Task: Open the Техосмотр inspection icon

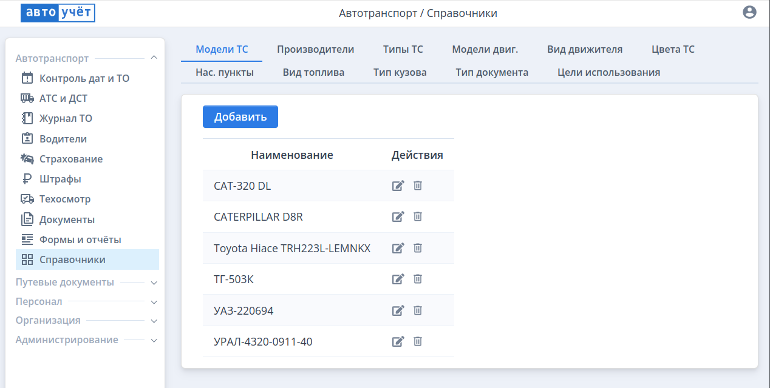Action: coord(27,198)
